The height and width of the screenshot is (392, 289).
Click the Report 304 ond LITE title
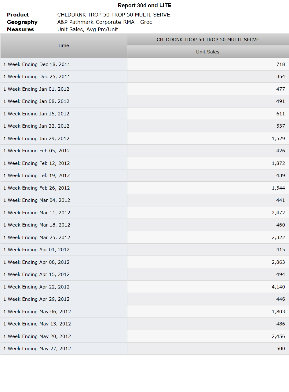[144, 5]
